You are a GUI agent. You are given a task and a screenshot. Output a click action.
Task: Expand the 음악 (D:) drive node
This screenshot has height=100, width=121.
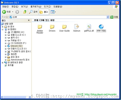[6, 38]
